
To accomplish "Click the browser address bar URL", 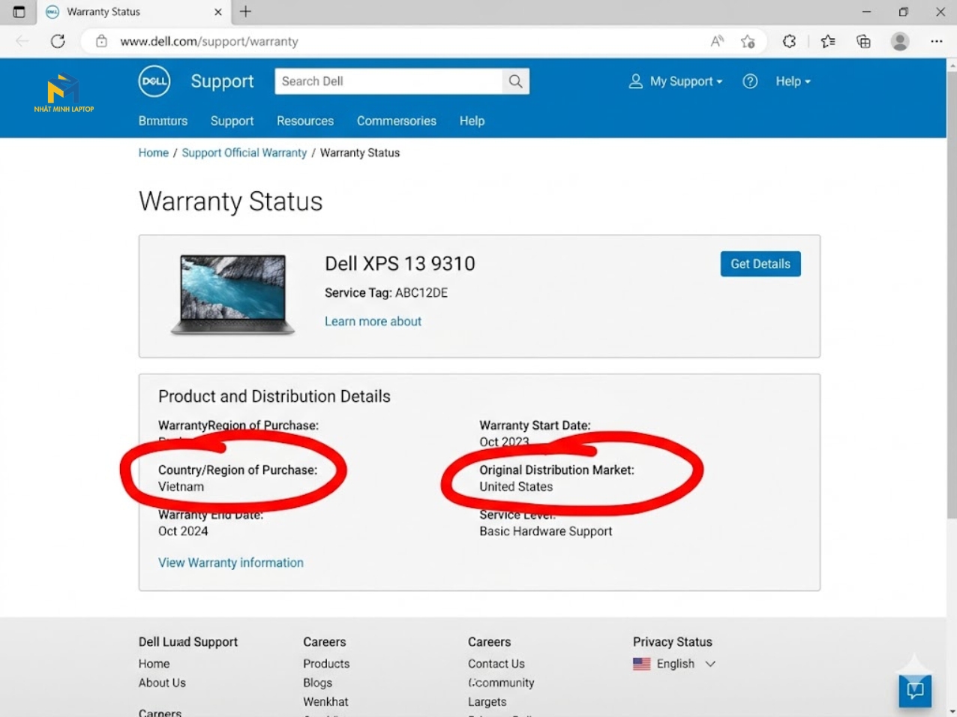I will 209,41.
